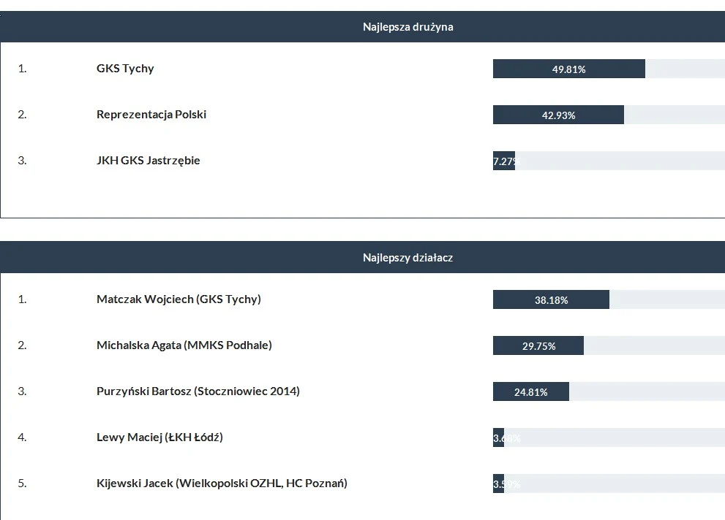
Task: Click the result bar for Kijewski Jacek
Action: coord(499,484)
